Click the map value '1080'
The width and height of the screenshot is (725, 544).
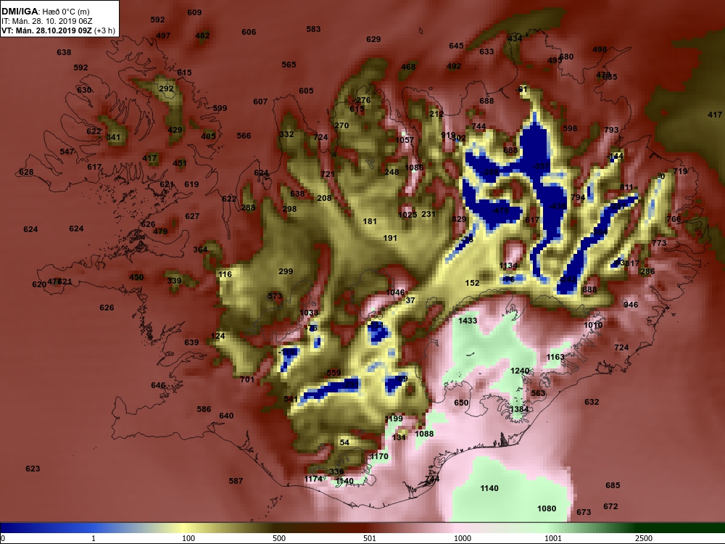click(547, 509)
